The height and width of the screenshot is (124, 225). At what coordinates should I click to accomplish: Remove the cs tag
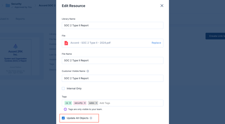[70, 103]
